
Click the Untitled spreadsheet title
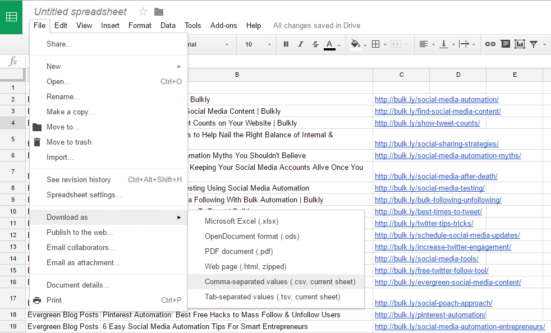click(80, 12)
